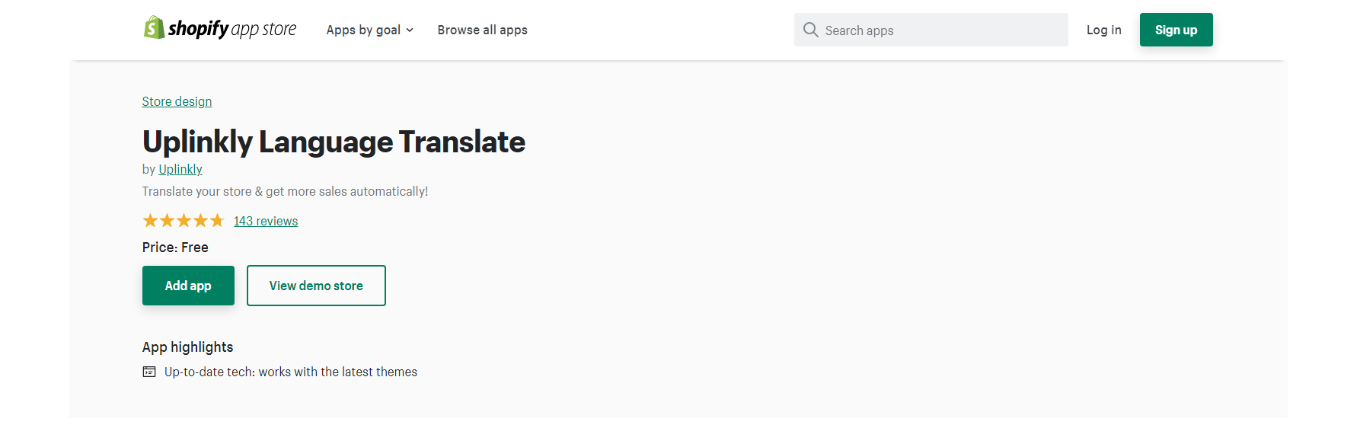Click the Shopify shopping bag logo icon

pyautogui.click(x=154, y=27)
